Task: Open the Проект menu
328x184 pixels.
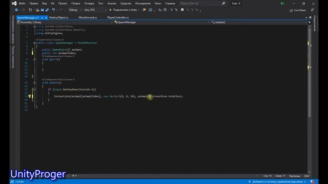Action: coord(63,4)
